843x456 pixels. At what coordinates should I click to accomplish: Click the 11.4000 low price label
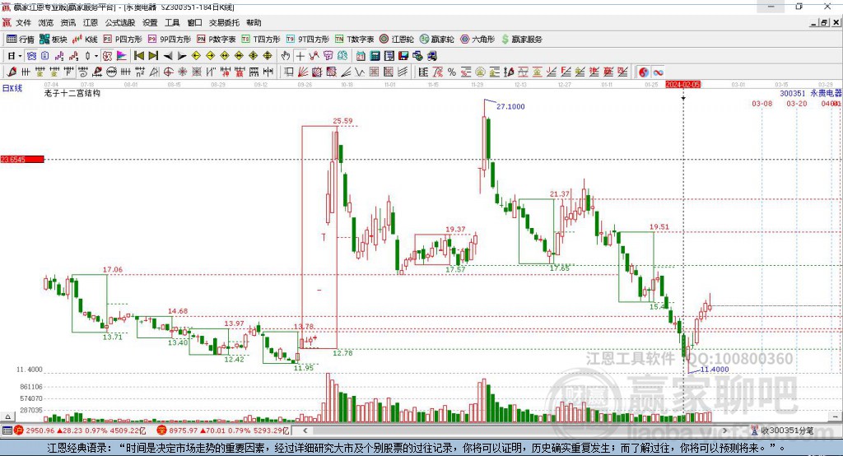pos(715,370)
